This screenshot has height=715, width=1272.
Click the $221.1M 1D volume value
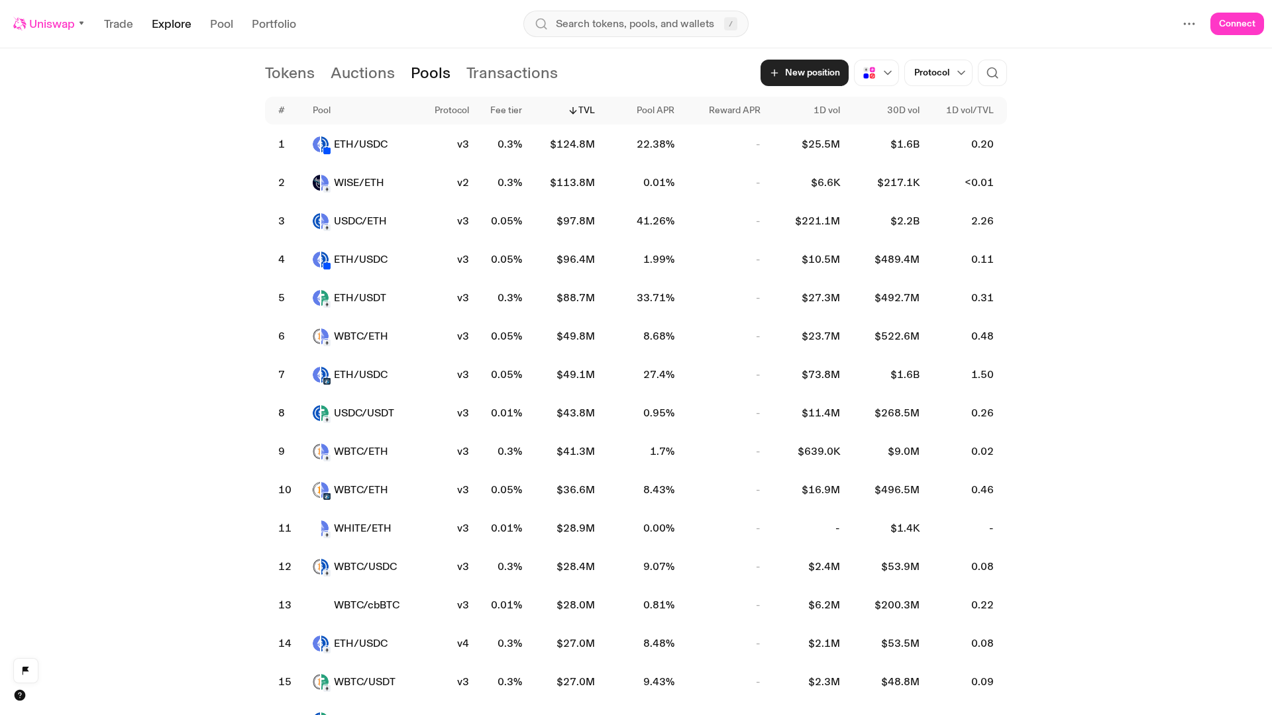(x=818, y=221)
